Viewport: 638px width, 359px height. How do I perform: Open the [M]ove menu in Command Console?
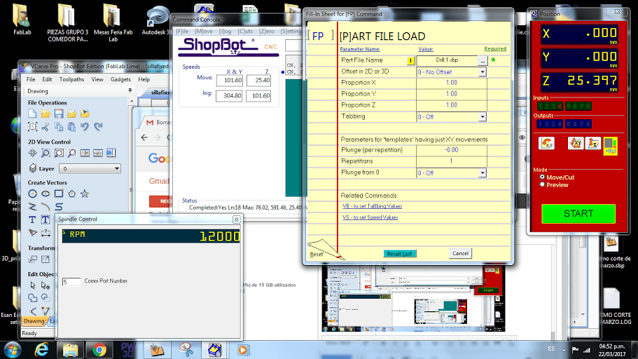[203, 32]
